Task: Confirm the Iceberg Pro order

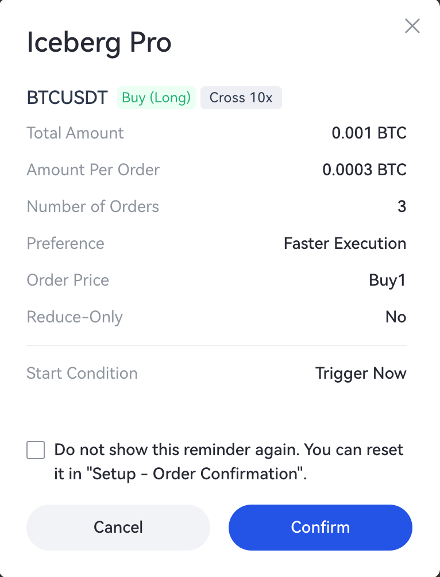Action: click(320, 527)
